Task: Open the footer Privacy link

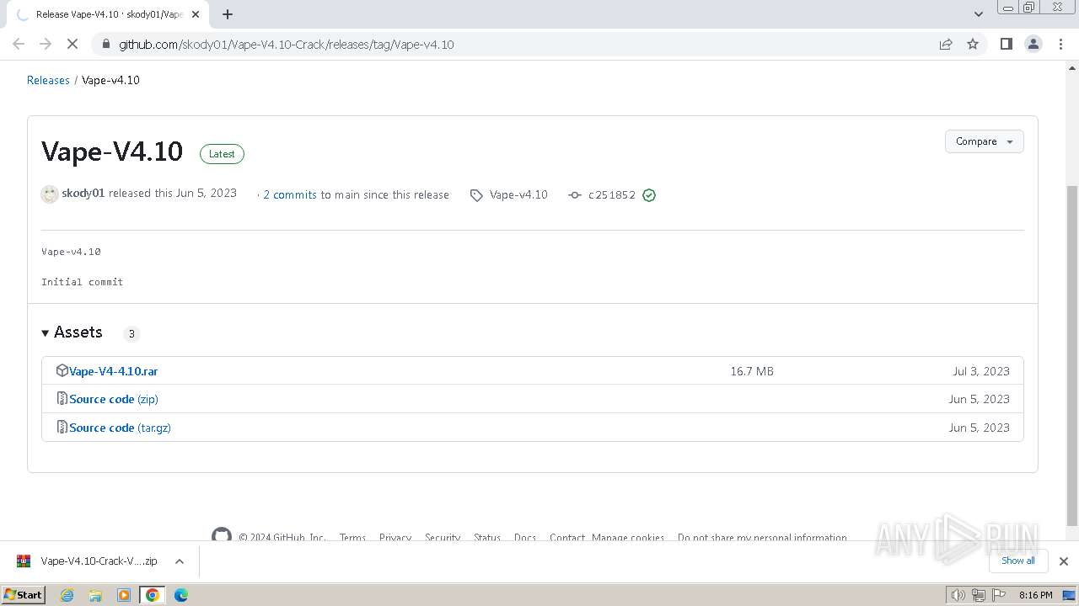Action: [395, 538]
